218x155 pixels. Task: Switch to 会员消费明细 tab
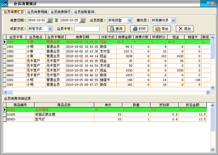click(37, 12)
